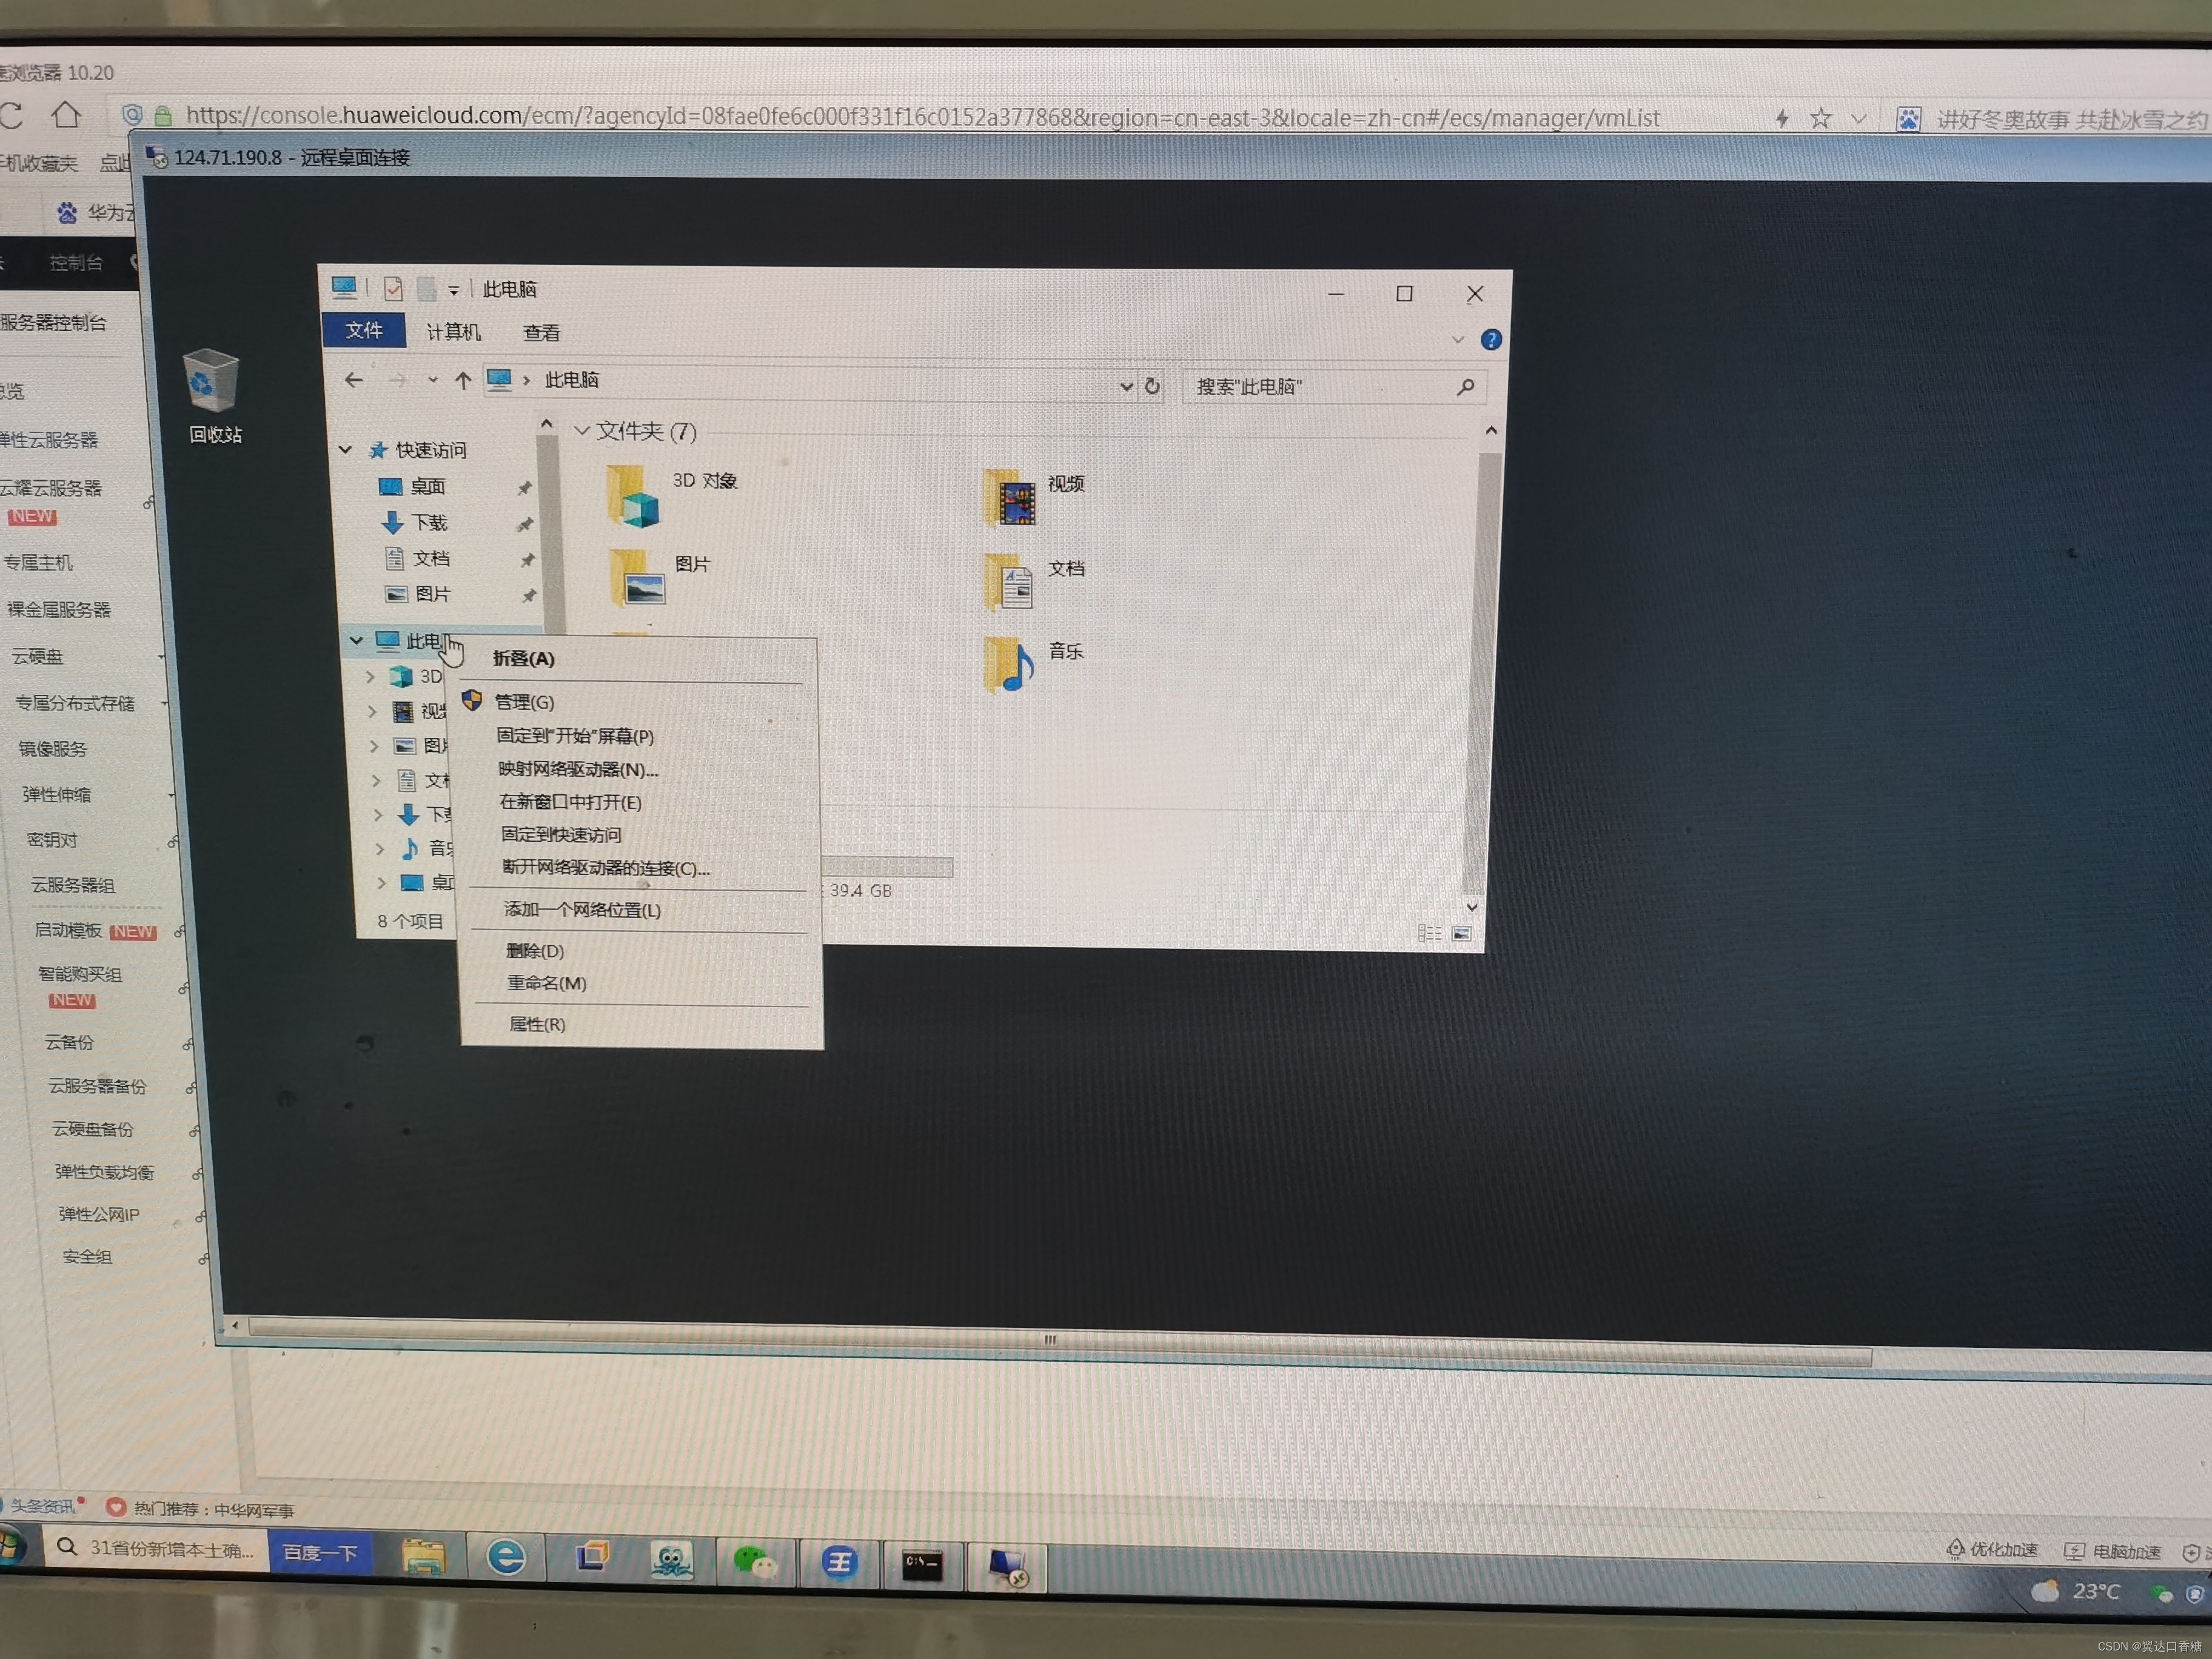Open the 3D 对象 folder

[633, 496]
